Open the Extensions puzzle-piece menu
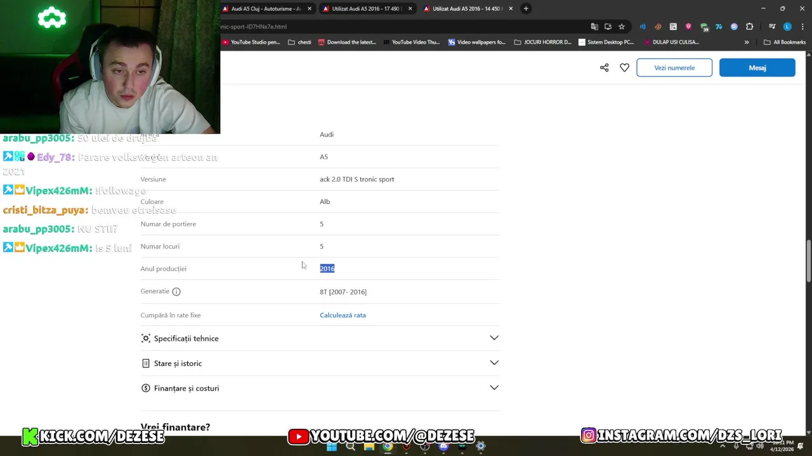 pos(750,27)
